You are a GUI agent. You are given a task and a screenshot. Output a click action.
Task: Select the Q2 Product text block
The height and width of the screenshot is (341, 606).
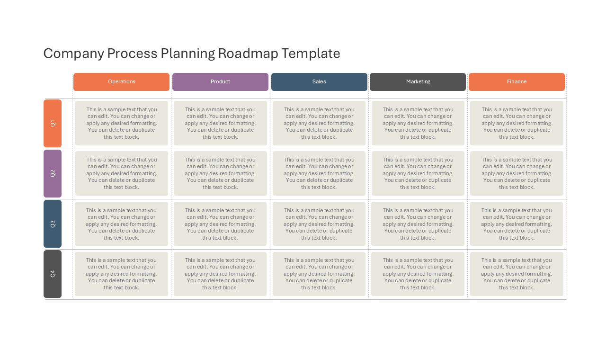220,173
